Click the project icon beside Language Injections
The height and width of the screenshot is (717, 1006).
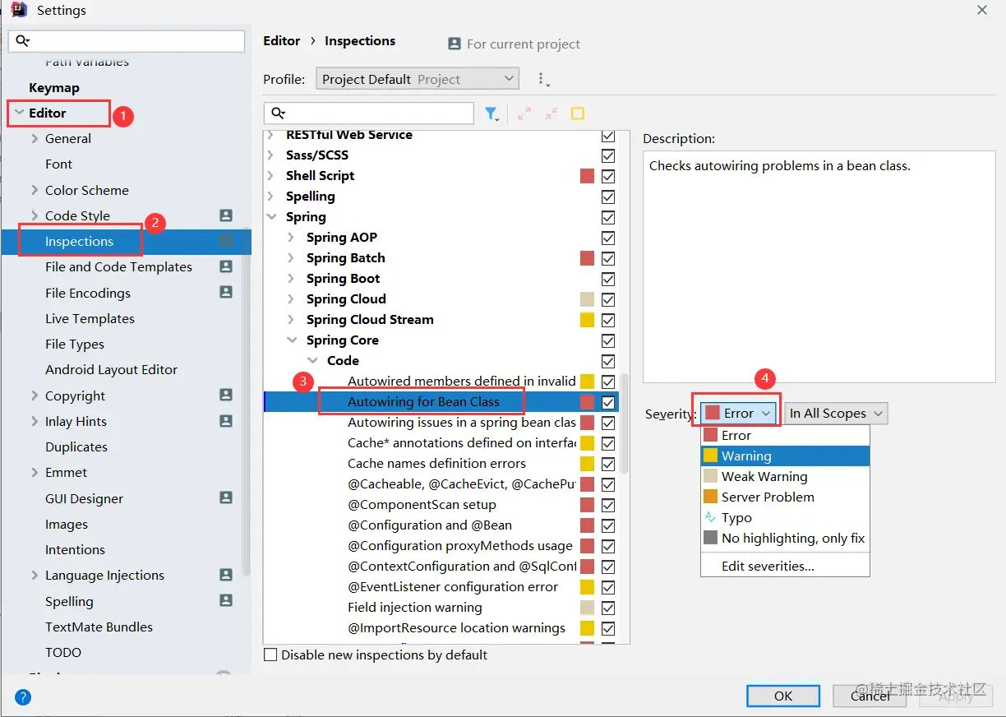pos(226,575)
